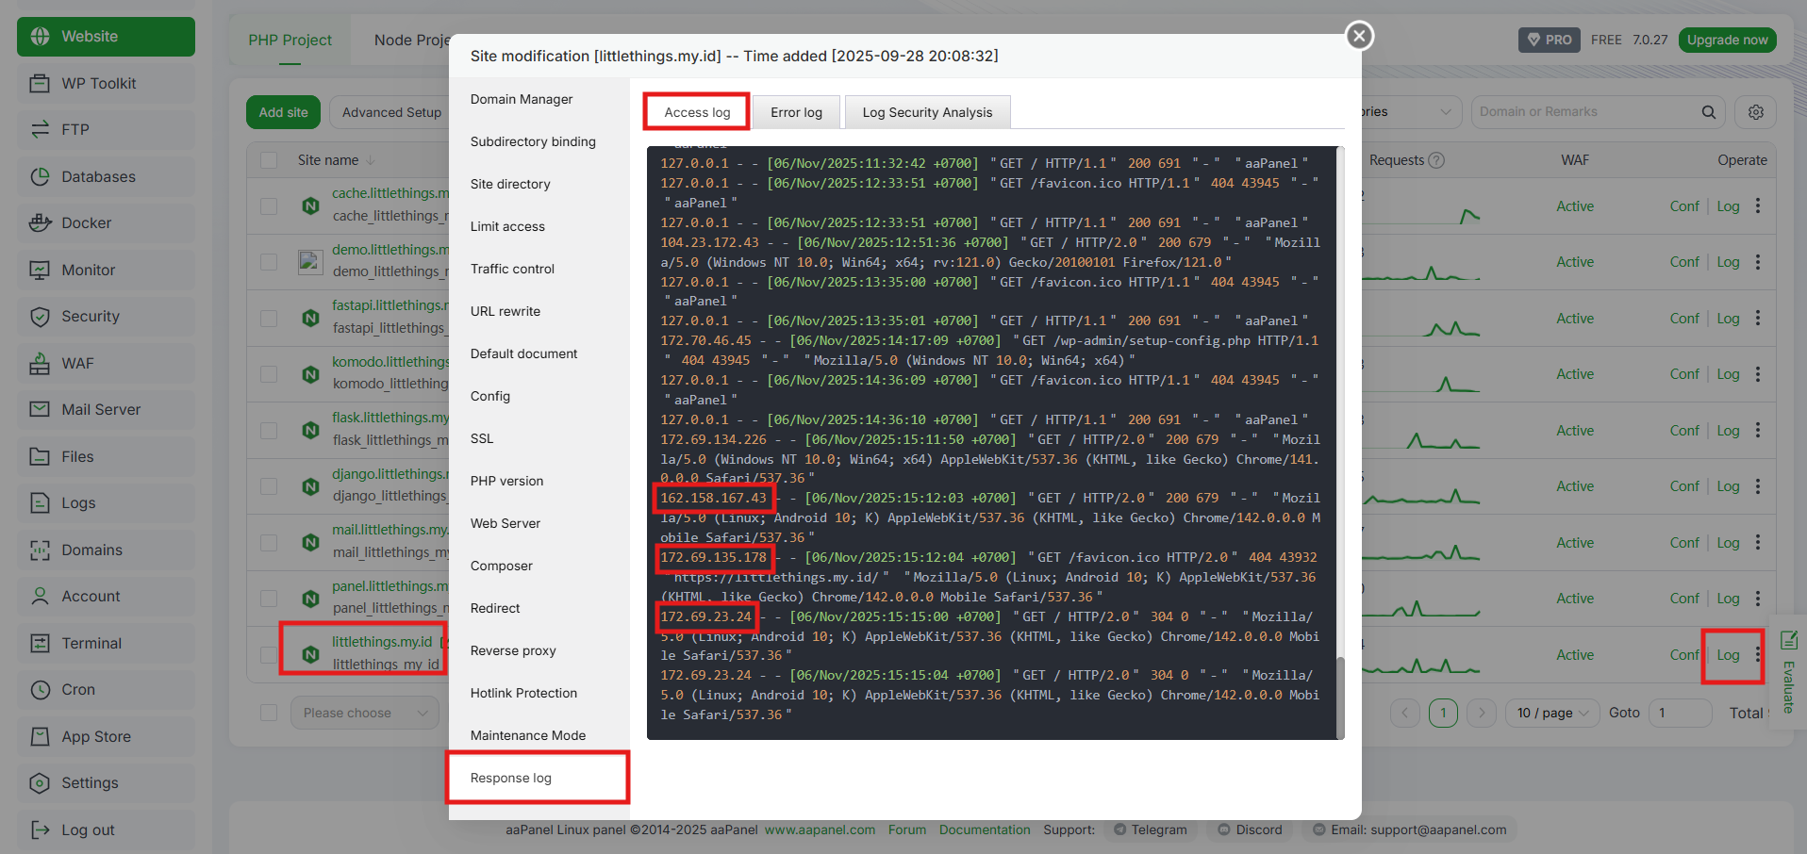Open the Log link for littlethings.my.id

(1728, 654)
